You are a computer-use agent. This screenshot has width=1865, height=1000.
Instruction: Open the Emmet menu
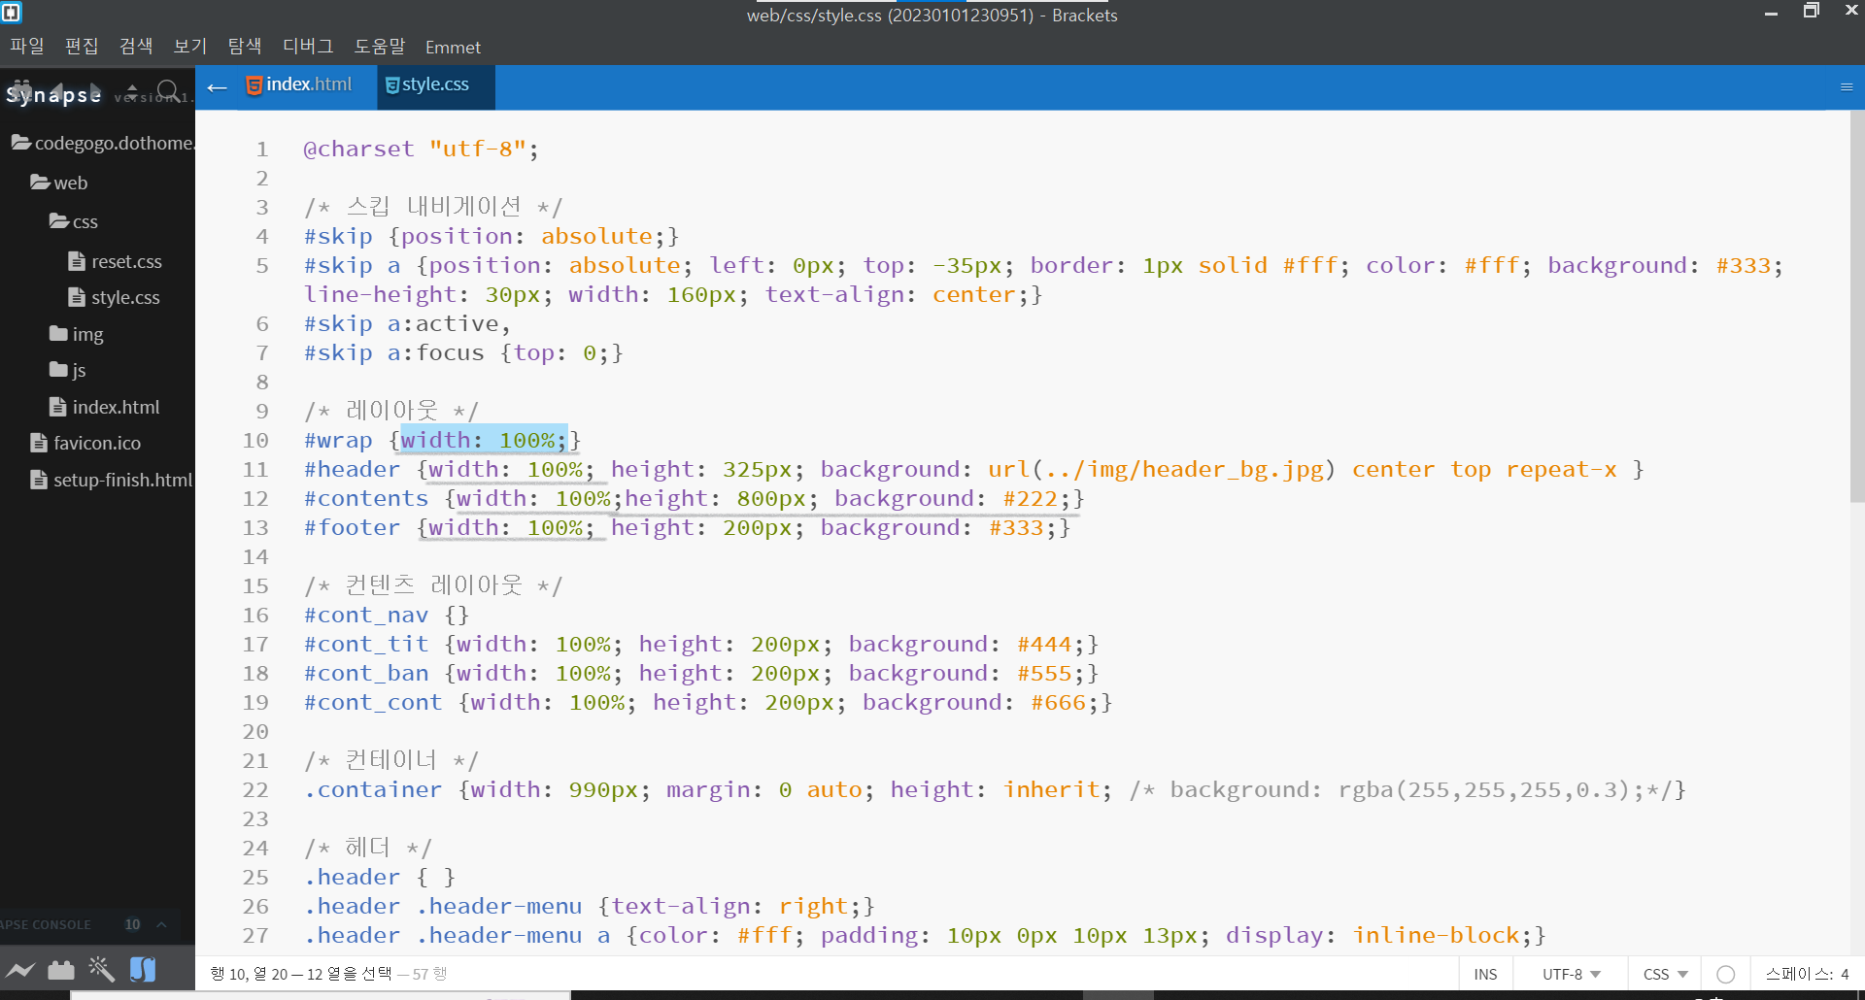point(453,47)
